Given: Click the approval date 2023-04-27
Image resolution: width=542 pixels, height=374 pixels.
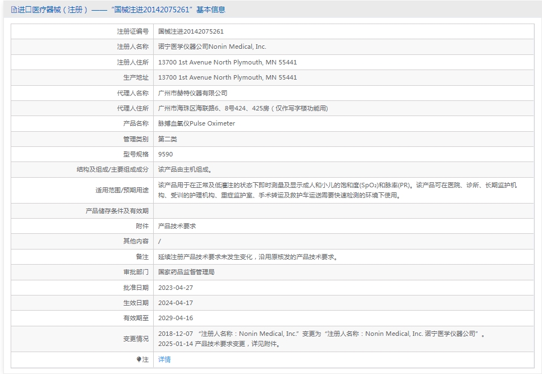Looking at the screenshot, I should point(176,288).
